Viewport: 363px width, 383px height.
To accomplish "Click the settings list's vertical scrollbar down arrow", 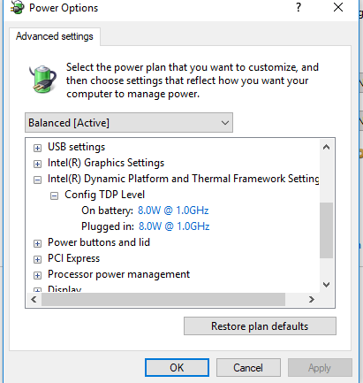I will tap(326, 285).
